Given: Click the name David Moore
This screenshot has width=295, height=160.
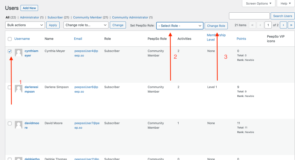Looking at the screenshot, I should point(53,123).
